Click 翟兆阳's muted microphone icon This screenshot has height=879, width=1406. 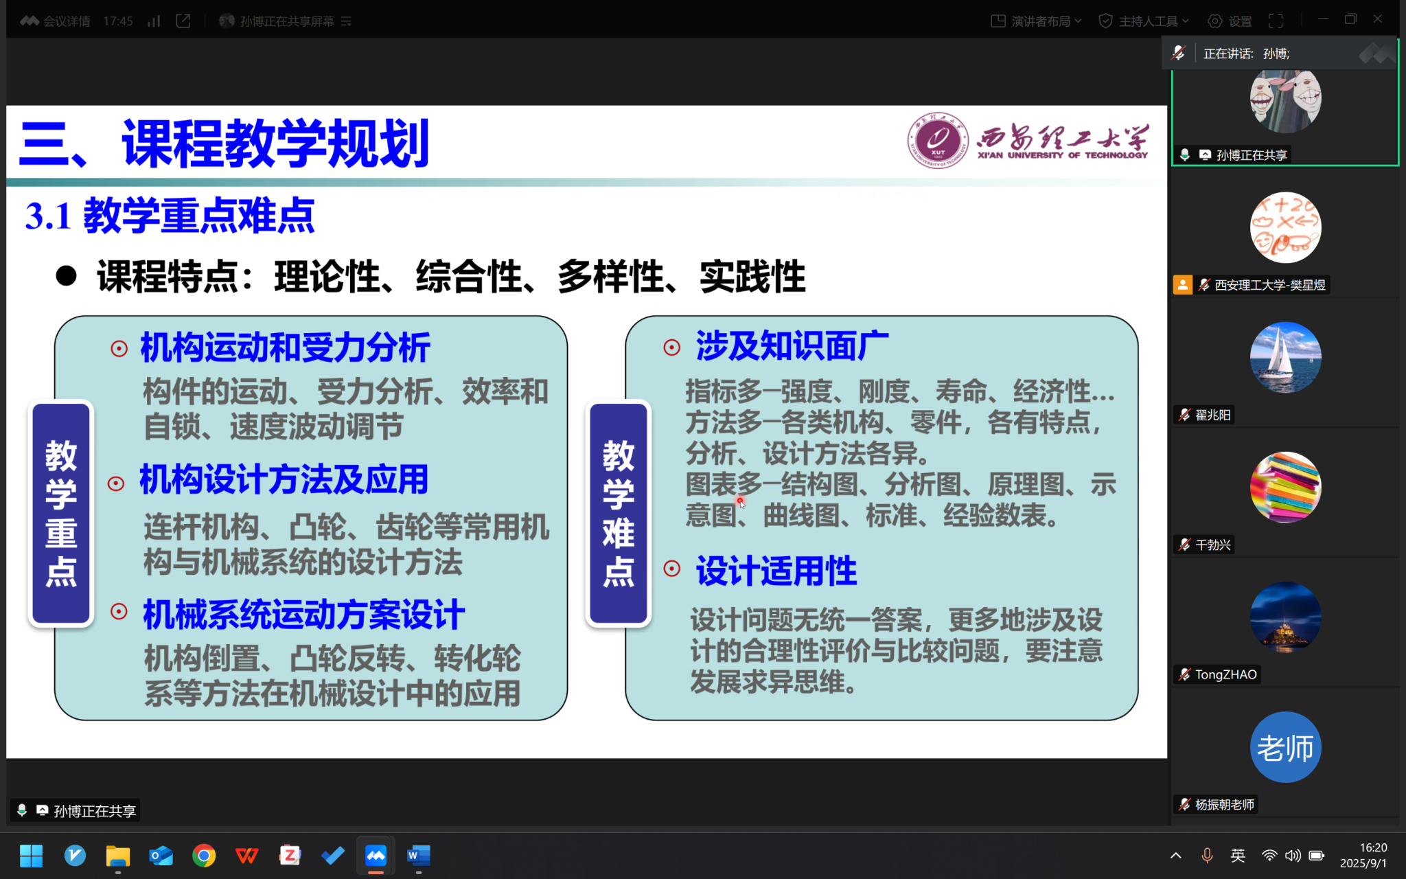(x=1185, y=415)
